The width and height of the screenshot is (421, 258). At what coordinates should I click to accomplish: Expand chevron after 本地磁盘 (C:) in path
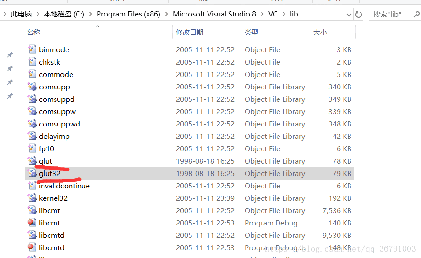[91, 14]
